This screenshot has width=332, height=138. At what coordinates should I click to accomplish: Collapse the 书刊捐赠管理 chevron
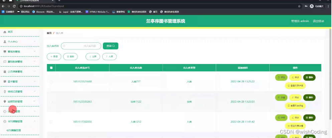tap(35, 121)
